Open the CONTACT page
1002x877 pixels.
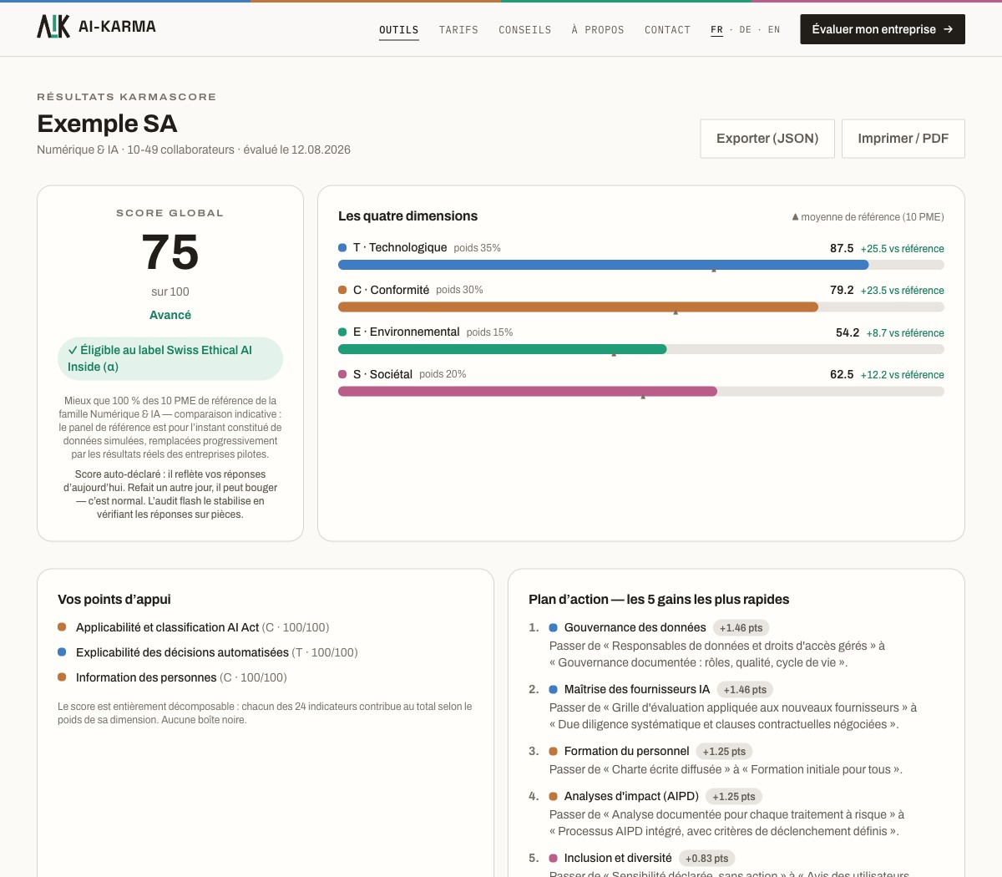(667, 30)
